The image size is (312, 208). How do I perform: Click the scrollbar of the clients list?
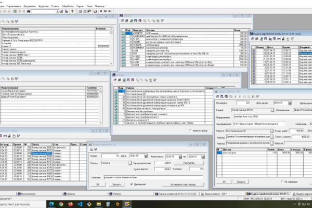point(111,46)
